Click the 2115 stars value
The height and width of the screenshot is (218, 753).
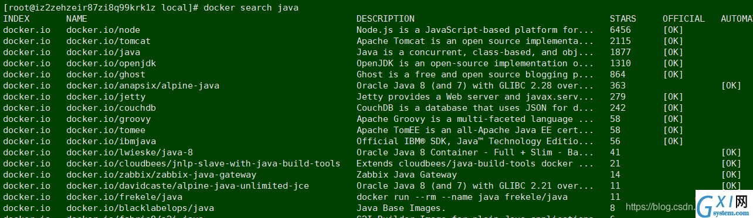pyautogui.click(x=620, y=41)
